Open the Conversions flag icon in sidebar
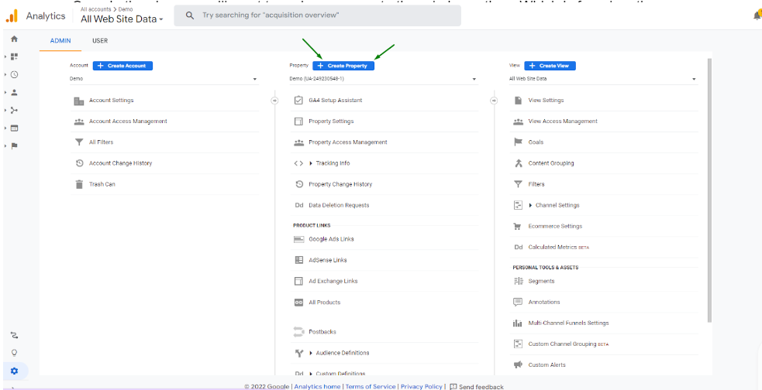The width and height of the screenshot is (762, 390). (x=14, y=146)
